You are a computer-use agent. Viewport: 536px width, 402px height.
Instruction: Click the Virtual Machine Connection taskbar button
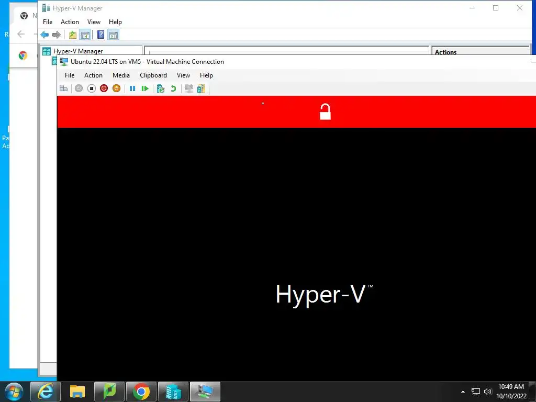coord(205,392)
